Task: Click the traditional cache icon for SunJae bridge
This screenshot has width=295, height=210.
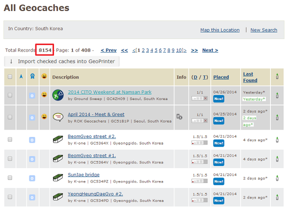Action: point(58,178)
